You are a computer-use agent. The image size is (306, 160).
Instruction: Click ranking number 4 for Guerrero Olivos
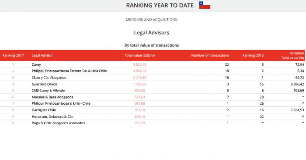tap(13, 84)
